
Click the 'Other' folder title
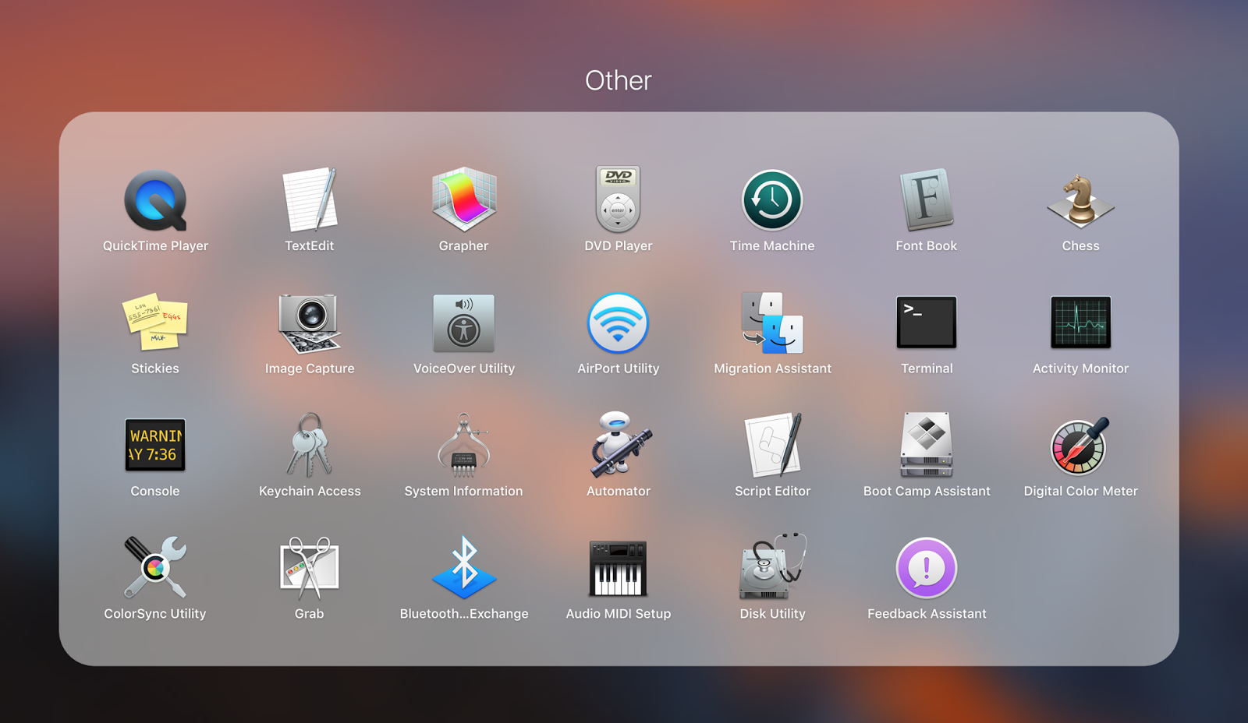(619, 80)
